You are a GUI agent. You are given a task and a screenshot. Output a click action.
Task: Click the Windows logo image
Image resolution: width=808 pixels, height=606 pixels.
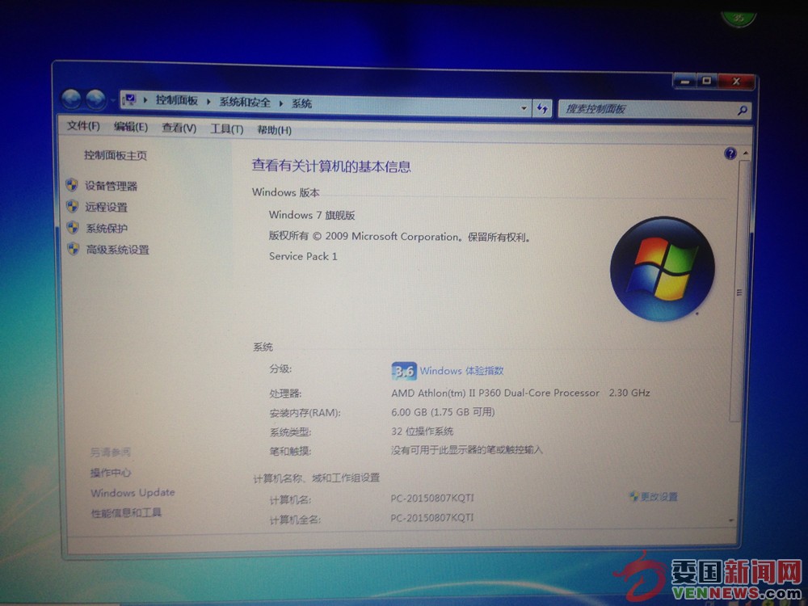click(663, 268)
